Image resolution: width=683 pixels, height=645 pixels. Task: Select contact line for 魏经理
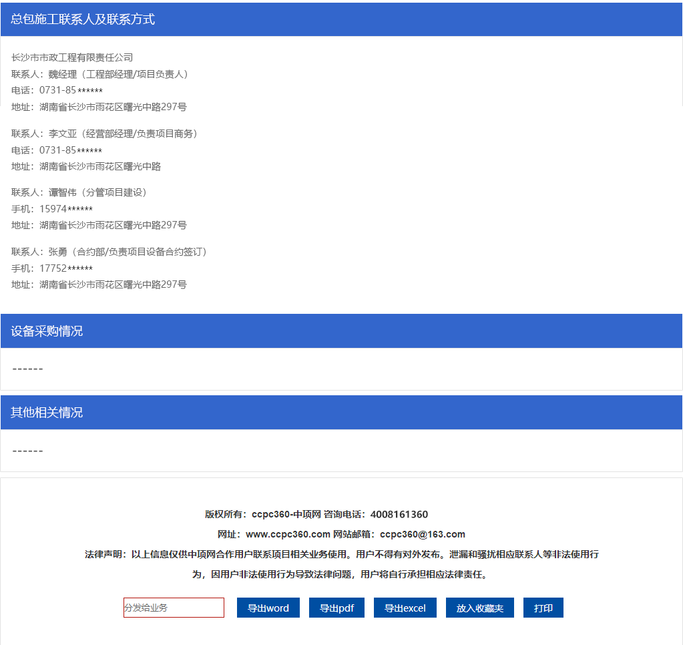point(101,74)
